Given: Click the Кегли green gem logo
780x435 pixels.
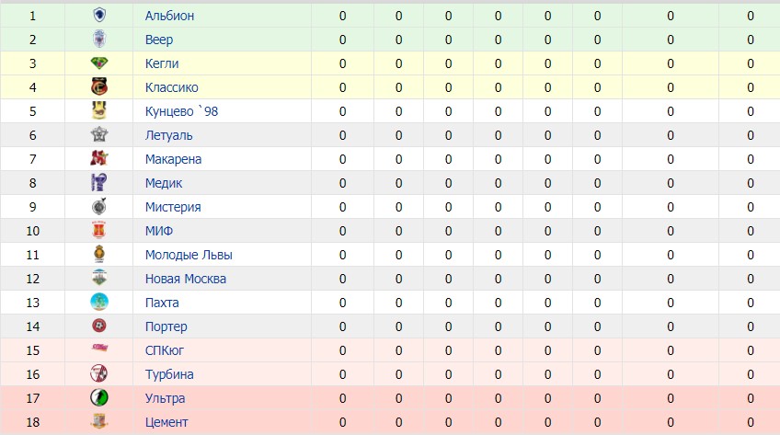Looking at the screenshot, I should click(99, 63).
